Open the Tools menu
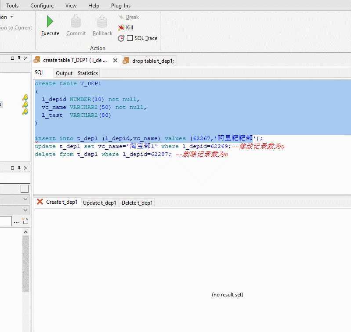Screen dimensions: 351x332 12,6
